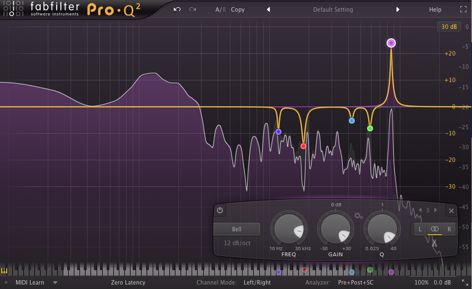
Task: Click the Redo arrow icon
Action: point(193,10)
